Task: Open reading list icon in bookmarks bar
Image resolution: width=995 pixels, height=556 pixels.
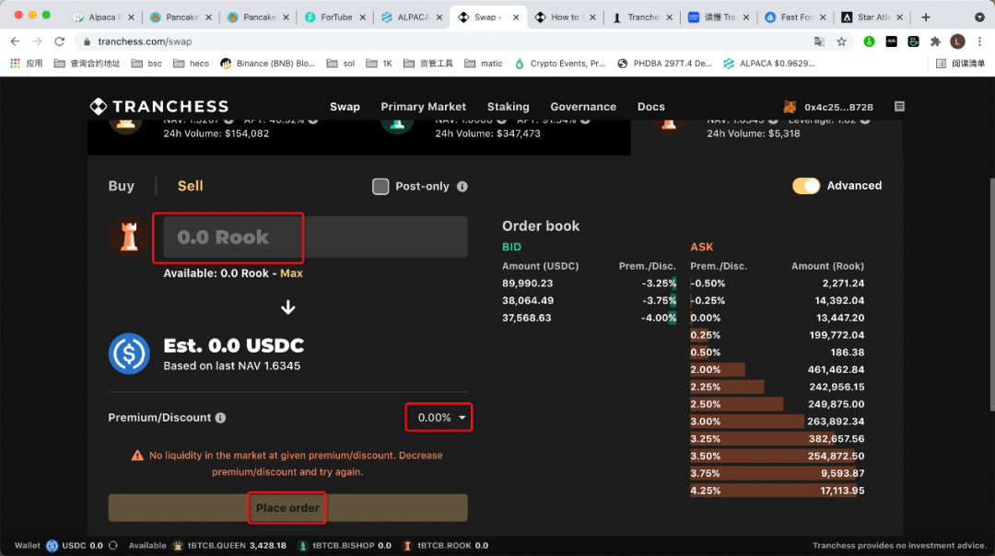Action: pyautogui.click(x=941, y=64)
